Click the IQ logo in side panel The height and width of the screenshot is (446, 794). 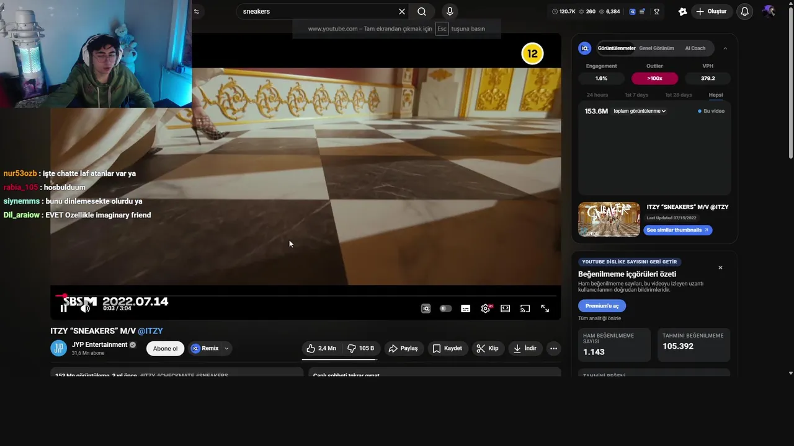coord(584,48)
